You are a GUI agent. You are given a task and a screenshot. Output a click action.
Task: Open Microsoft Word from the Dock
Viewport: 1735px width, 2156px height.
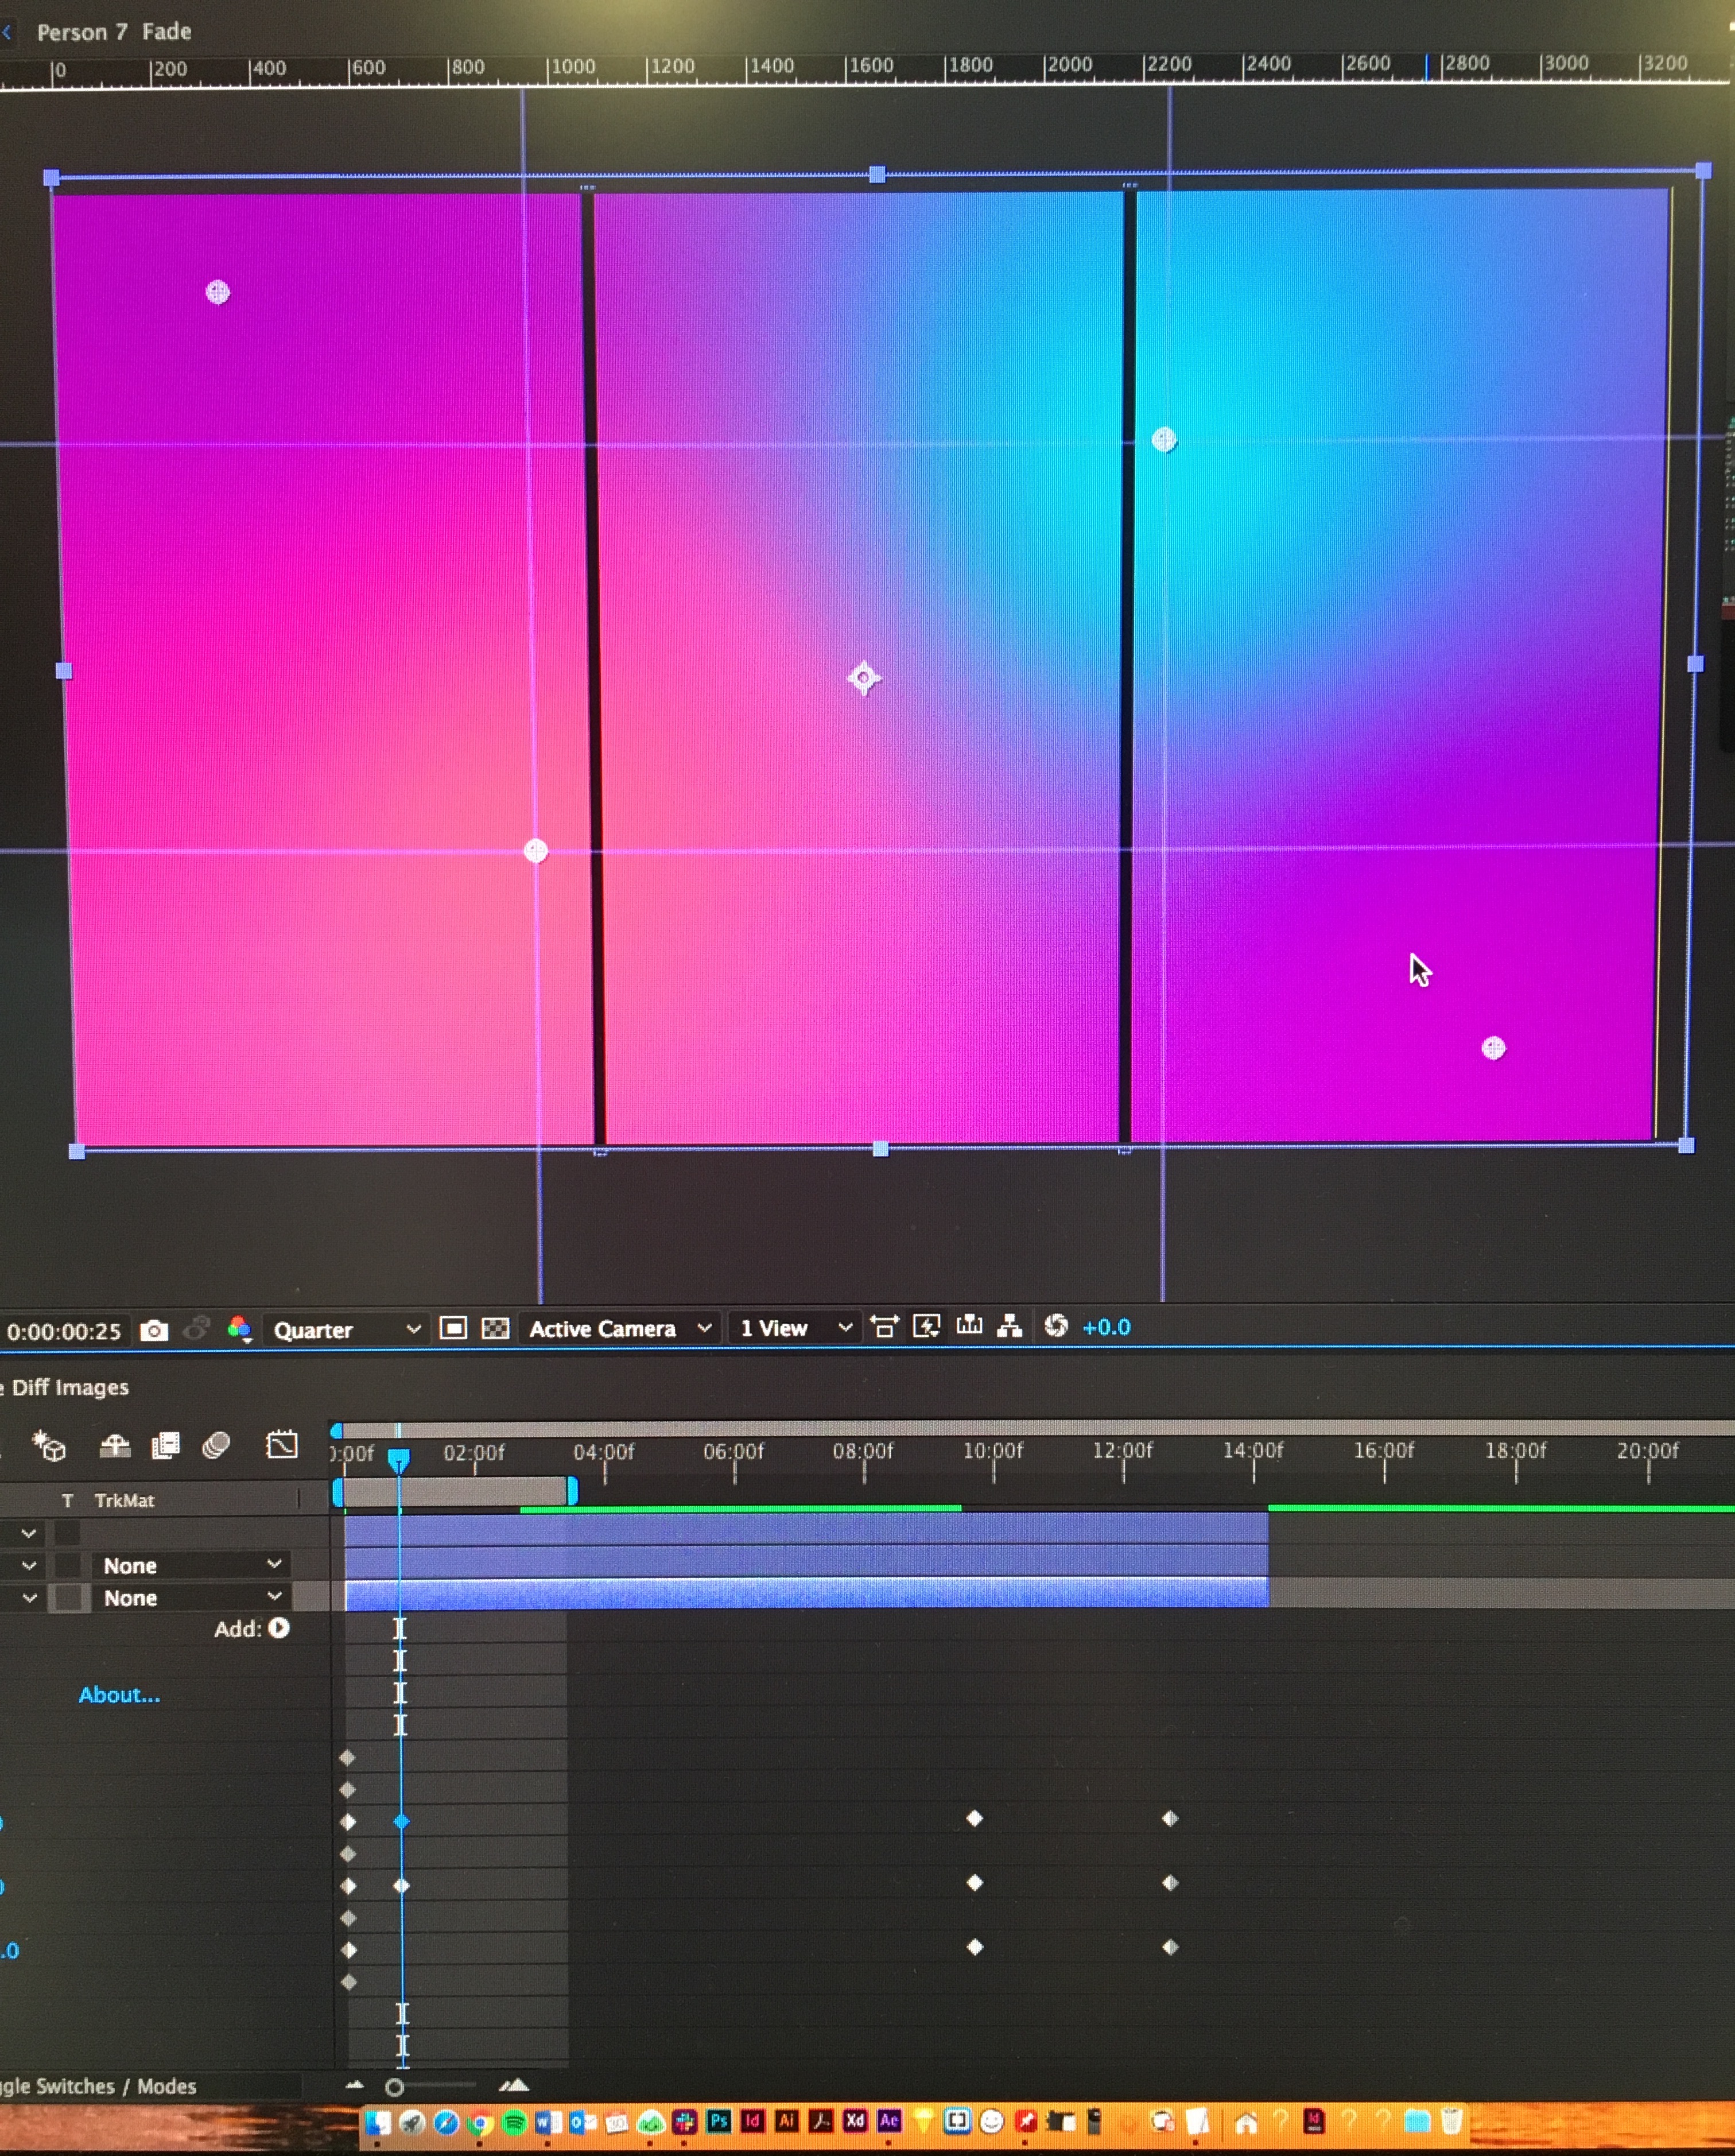[x=548, y=2122]
